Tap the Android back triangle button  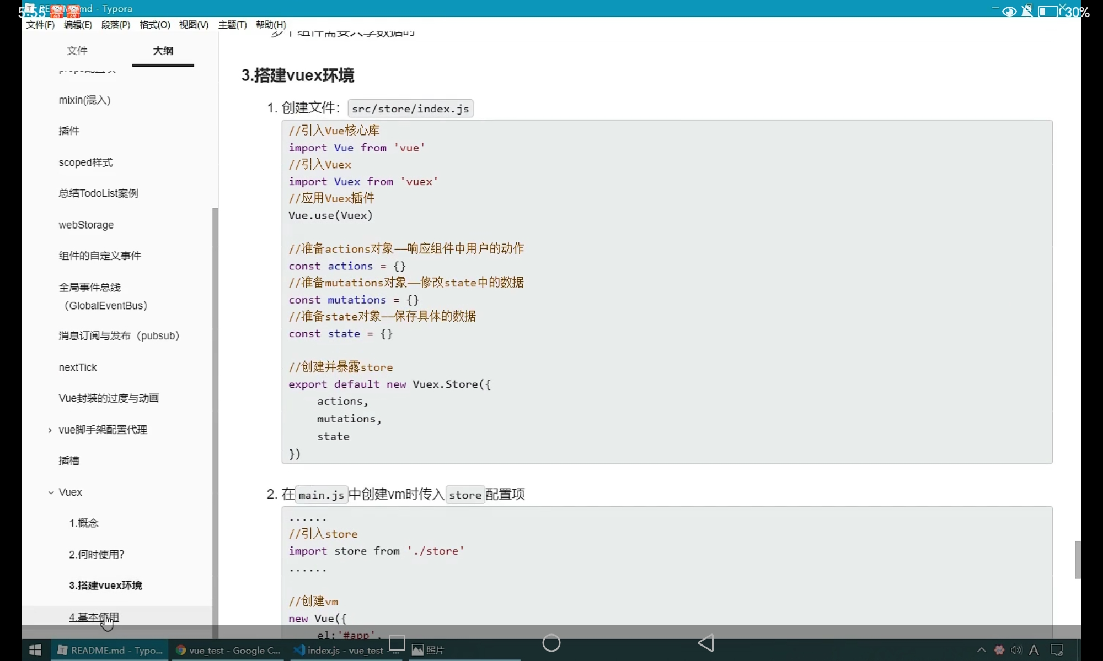[706, 642]
